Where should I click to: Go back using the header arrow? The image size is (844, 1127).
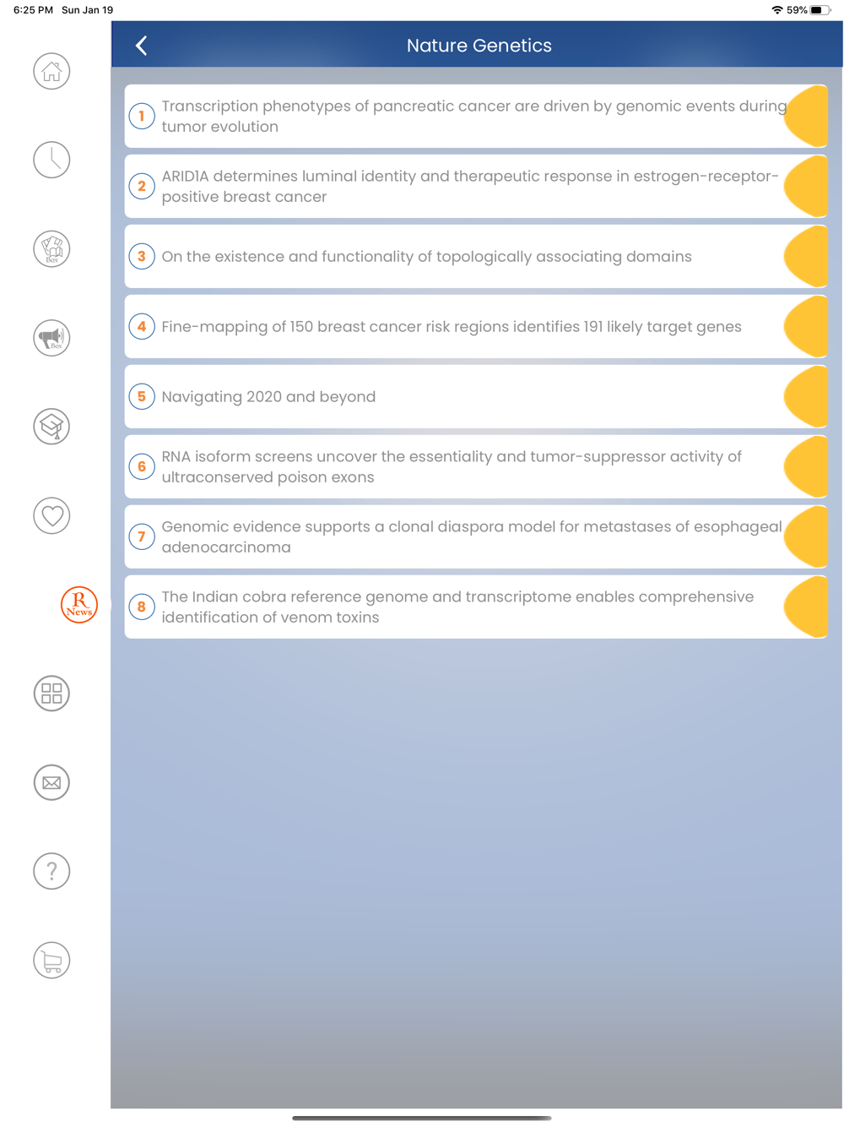[142, 46]
